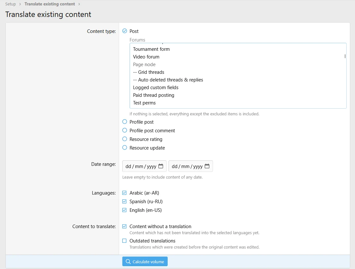Select Logged custom fields forum
The image size is (355, 269).
(238, 88)
